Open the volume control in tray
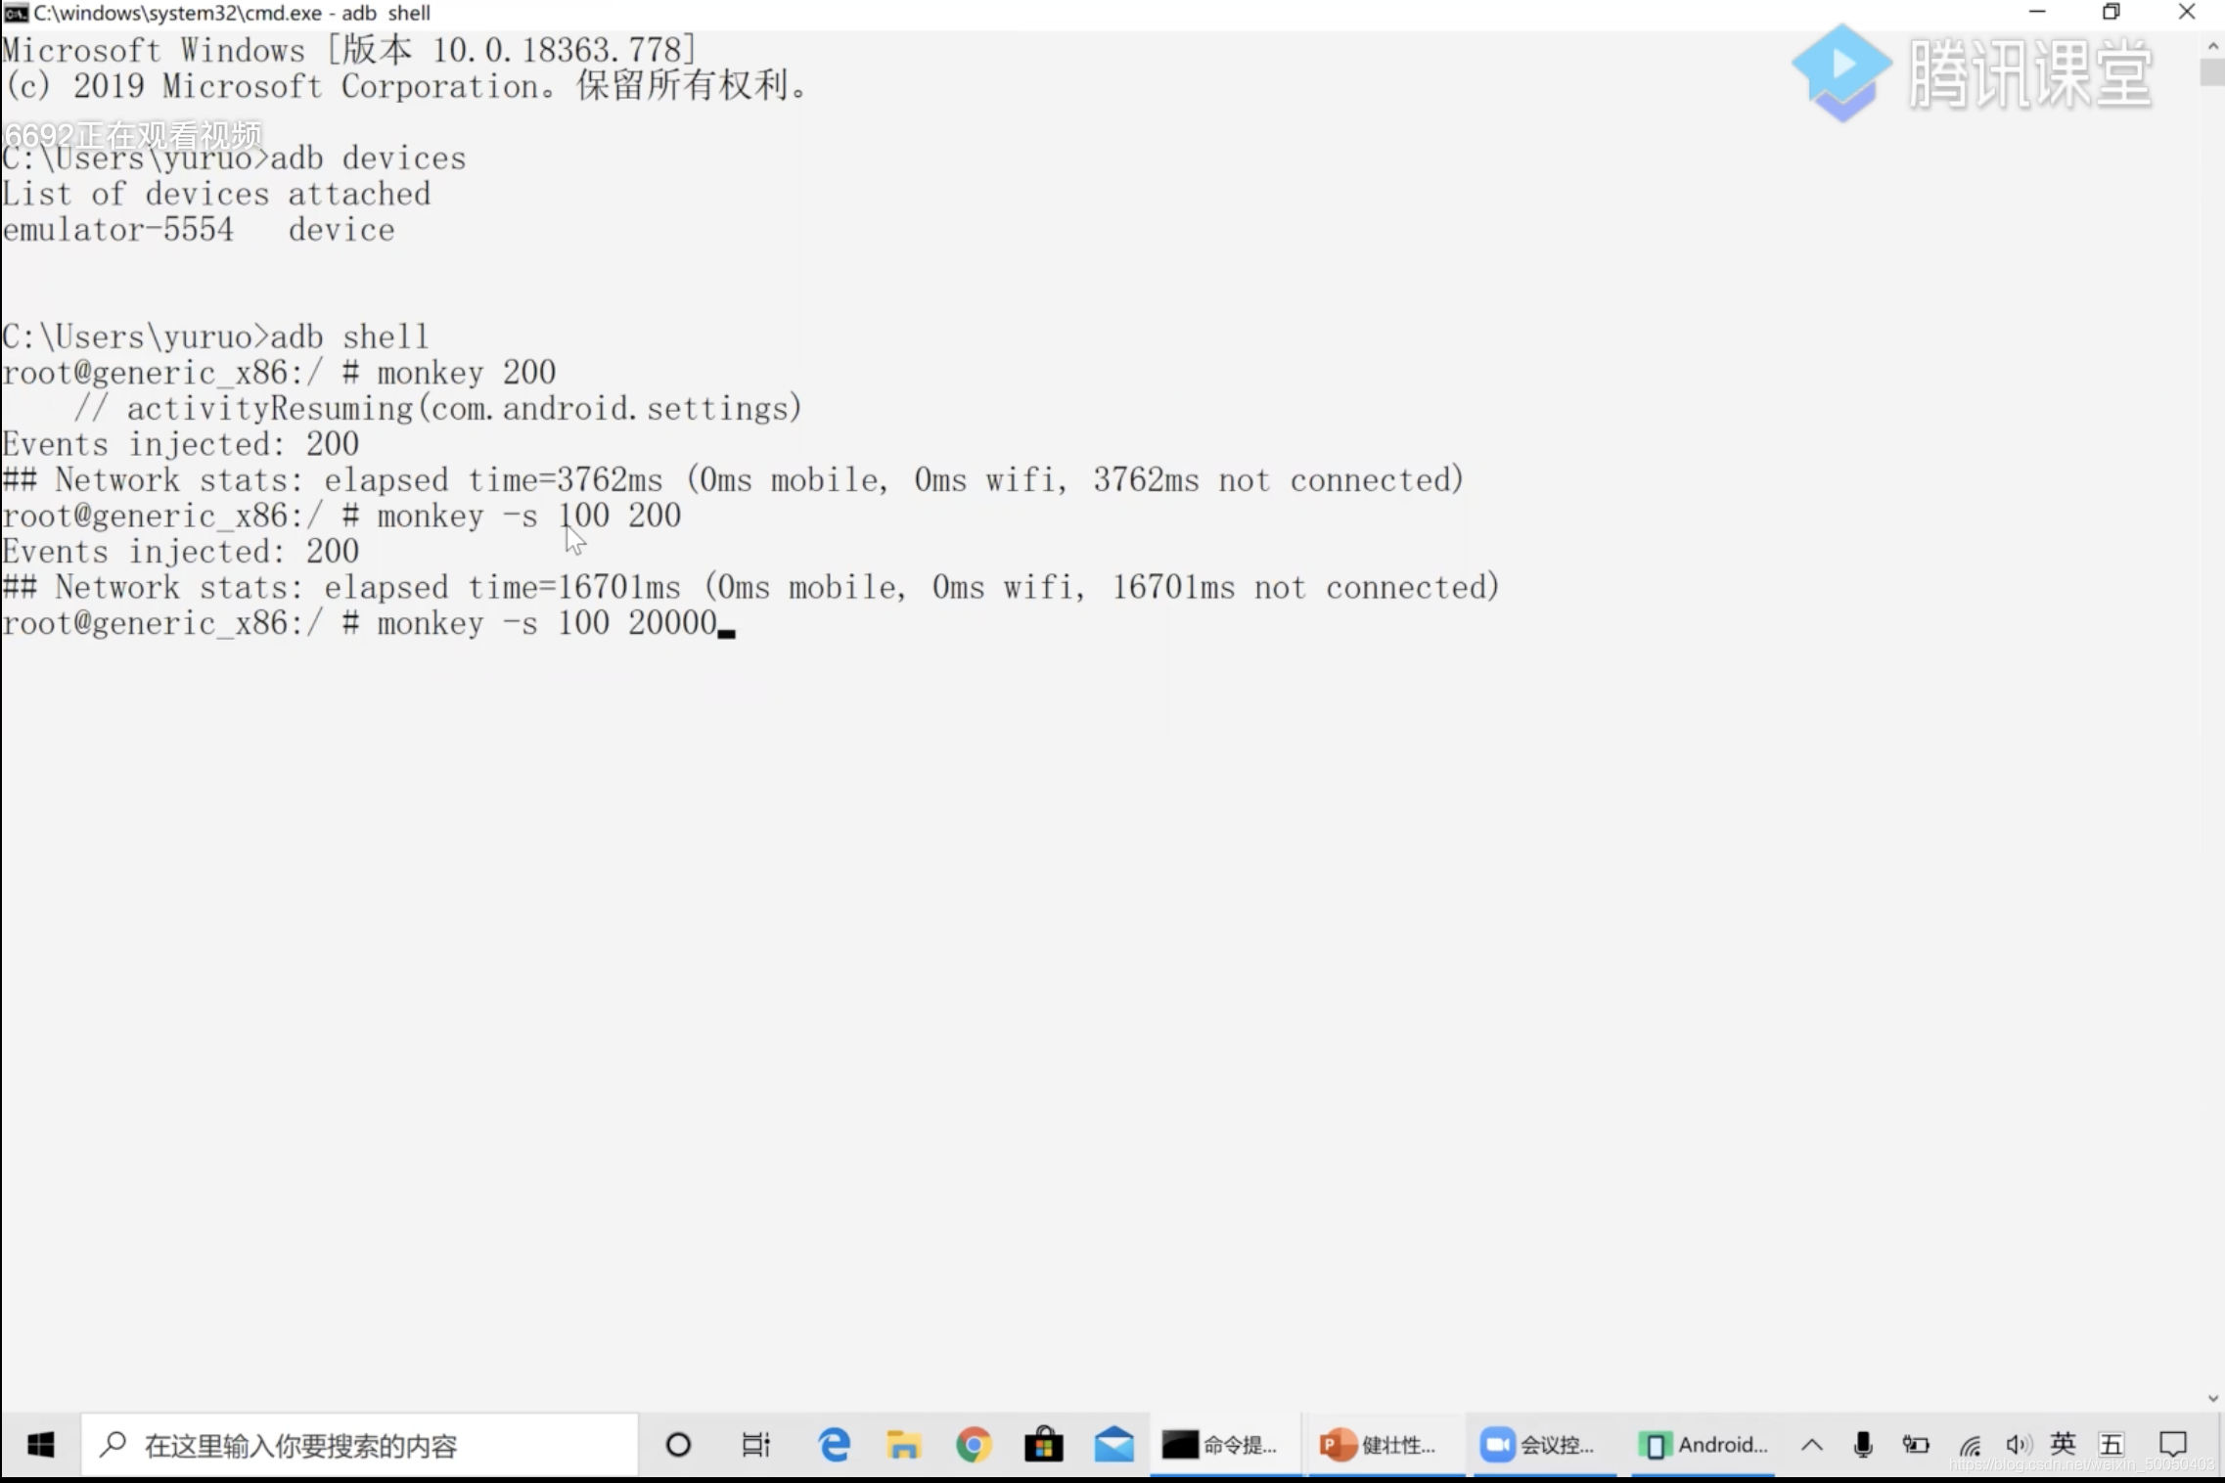2225x1483 pixels. click(x=2018, y=1445)
